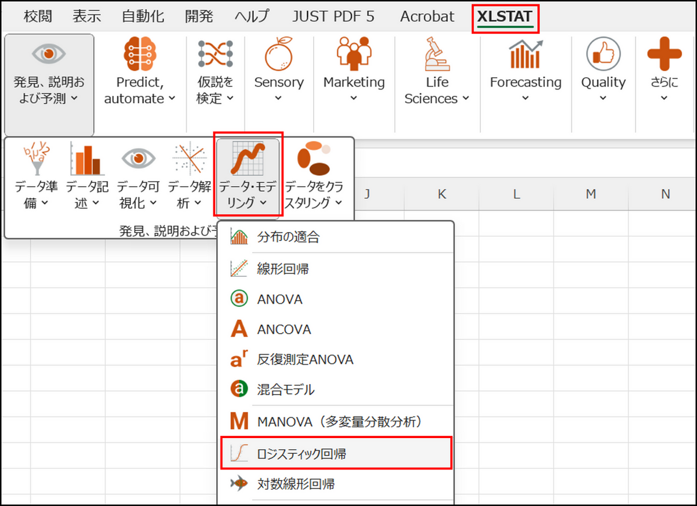Screen dimensions: 697x506
Task: Expand the データ準備 dropdown
Action: (x=36, y=194)
